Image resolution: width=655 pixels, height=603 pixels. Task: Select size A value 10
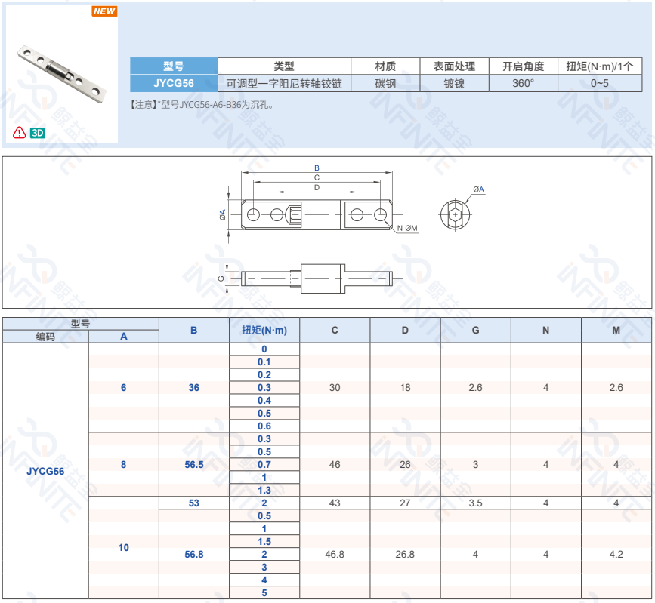pyautogui.click(x=124, y=547)
